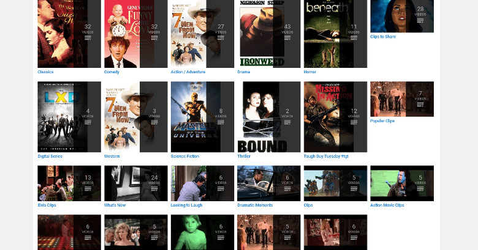Click the playlist icon on Looking to Laugh thumbnail
Screen dimensions: 478x250
tap(221, 189)
